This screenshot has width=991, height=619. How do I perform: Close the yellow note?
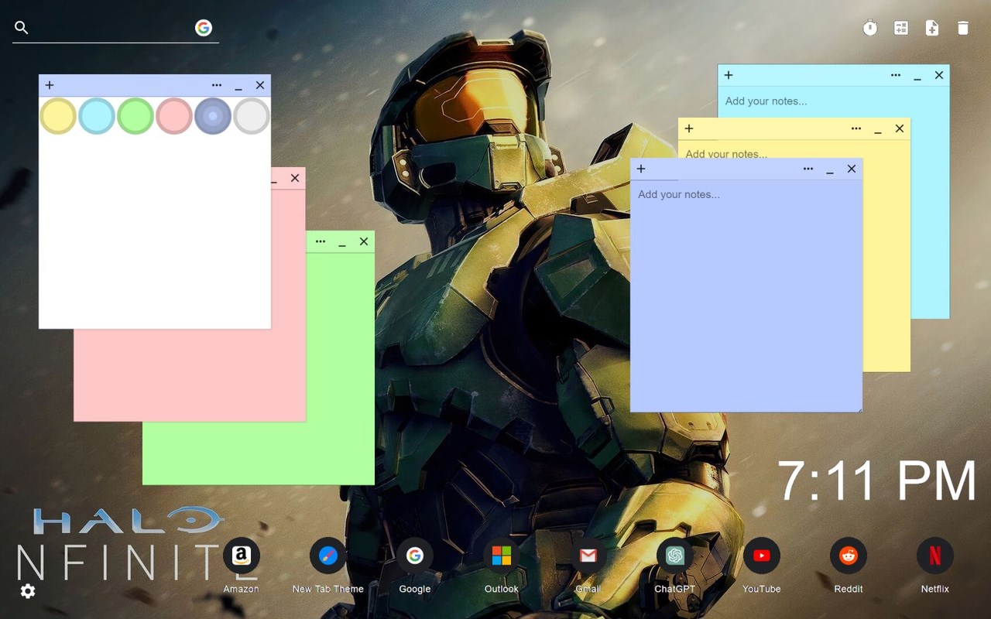(x=900, y=128)
